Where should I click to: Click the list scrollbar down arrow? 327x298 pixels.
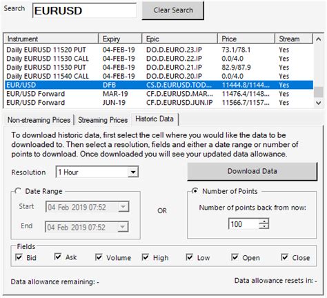click(x=318, y=103)
